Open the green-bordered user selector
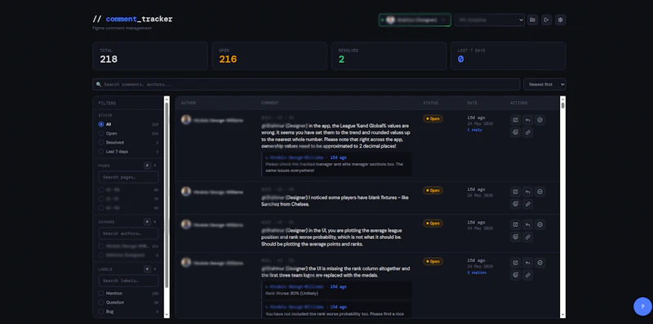This screenshot has height=324, width=653. click(x=415, y=20)
